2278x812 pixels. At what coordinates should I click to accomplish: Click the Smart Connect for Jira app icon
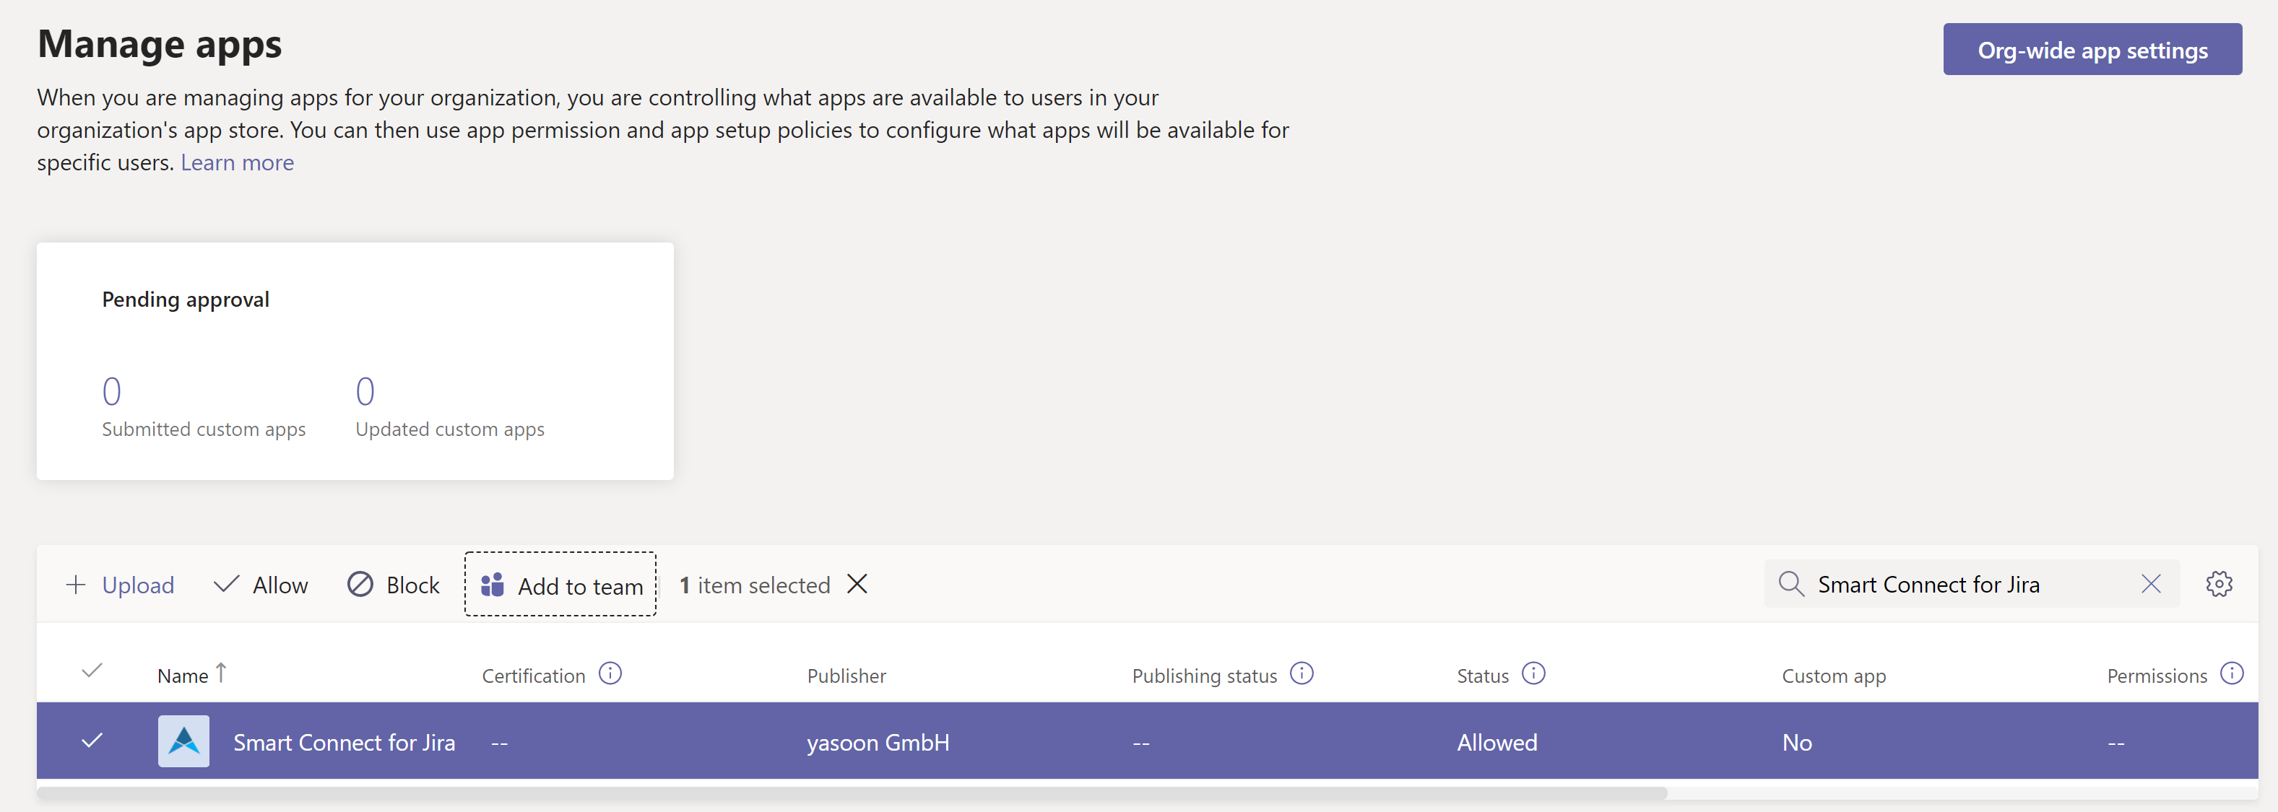(184, 741)
